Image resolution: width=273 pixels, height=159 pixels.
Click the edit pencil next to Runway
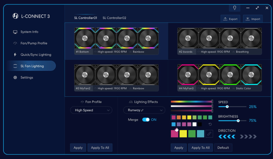[x=142, y=110]
